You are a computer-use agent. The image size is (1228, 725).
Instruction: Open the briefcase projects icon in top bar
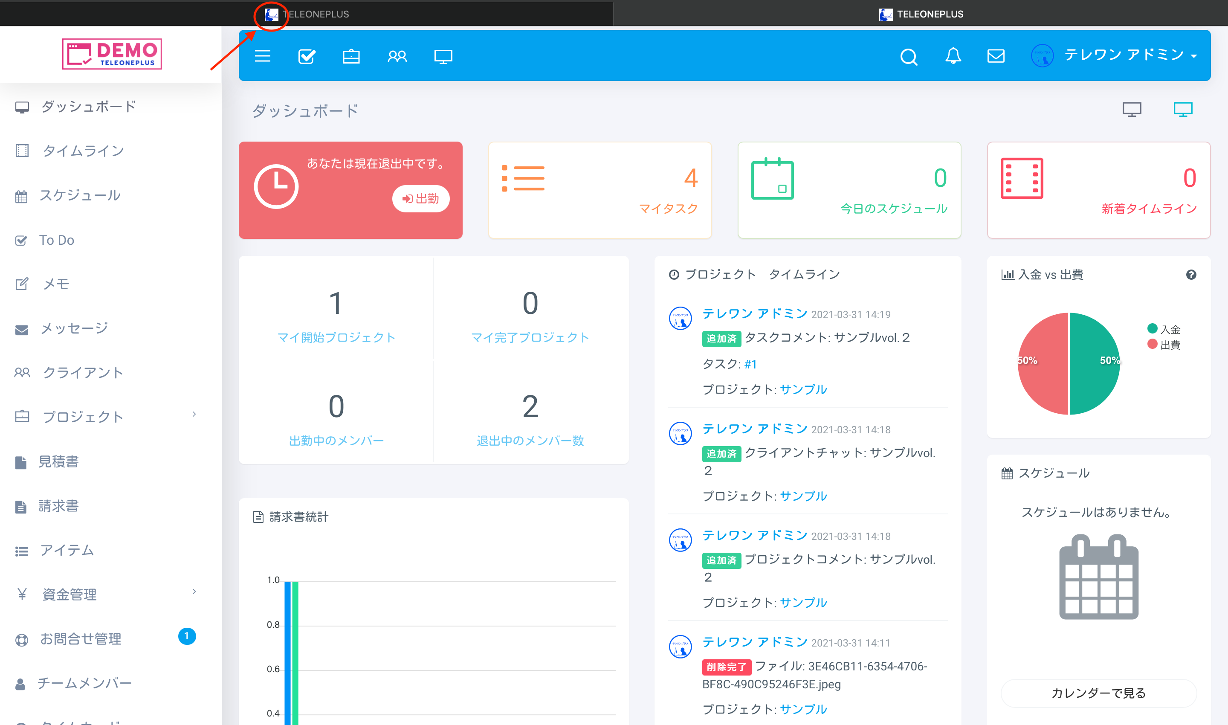351,56
